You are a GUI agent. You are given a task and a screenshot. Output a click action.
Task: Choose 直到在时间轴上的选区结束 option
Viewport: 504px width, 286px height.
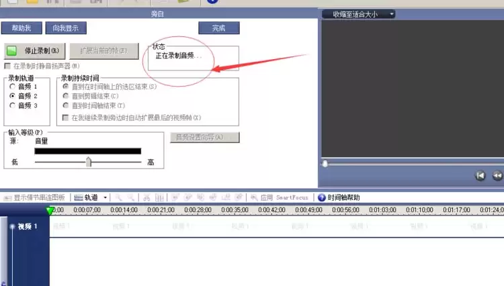(x=66, y=87)
